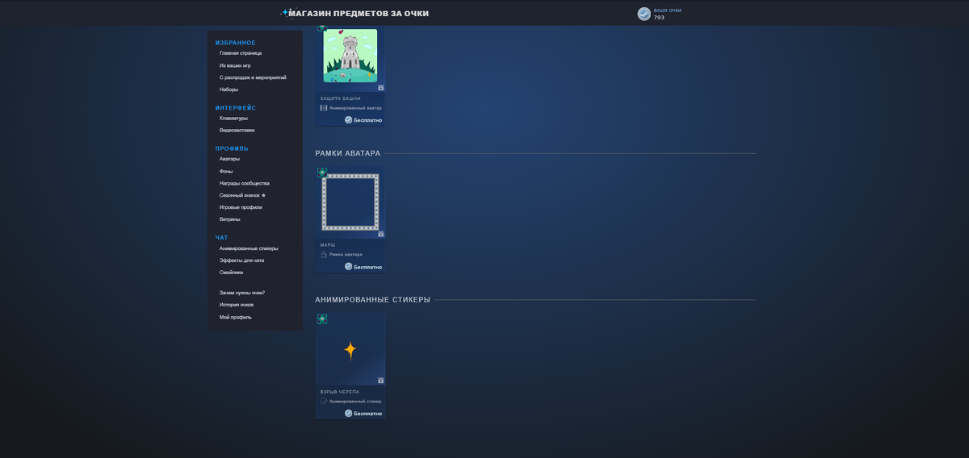Select С распродаж и мероприятий category
This screenshot has height=458, width=969.
coord(253,77)
